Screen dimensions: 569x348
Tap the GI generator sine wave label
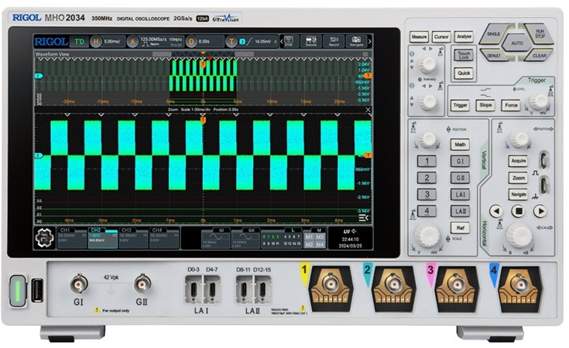[x=215, y=238]
